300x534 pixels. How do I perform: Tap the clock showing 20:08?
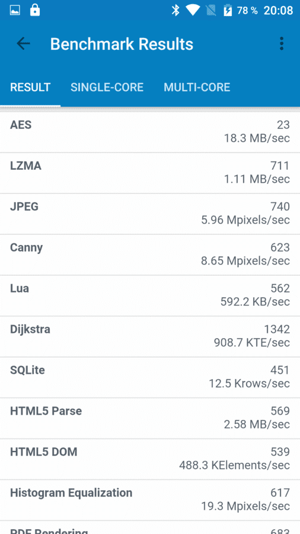(278, 11)
